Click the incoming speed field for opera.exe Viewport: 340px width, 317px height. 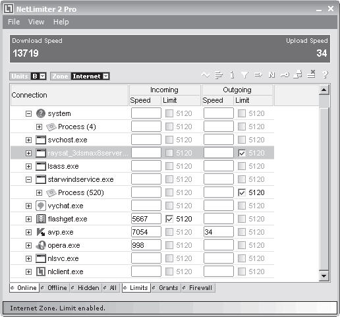pyautogui.click(x=146, y=245)
